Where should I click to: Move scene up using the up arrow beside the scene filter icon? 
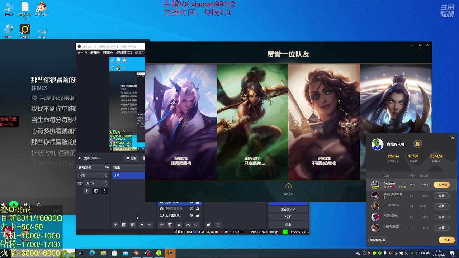(142, 225)
